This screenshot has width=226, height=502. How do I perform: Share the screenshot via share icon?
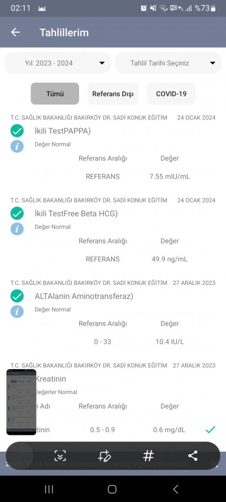tap(193, 455)
